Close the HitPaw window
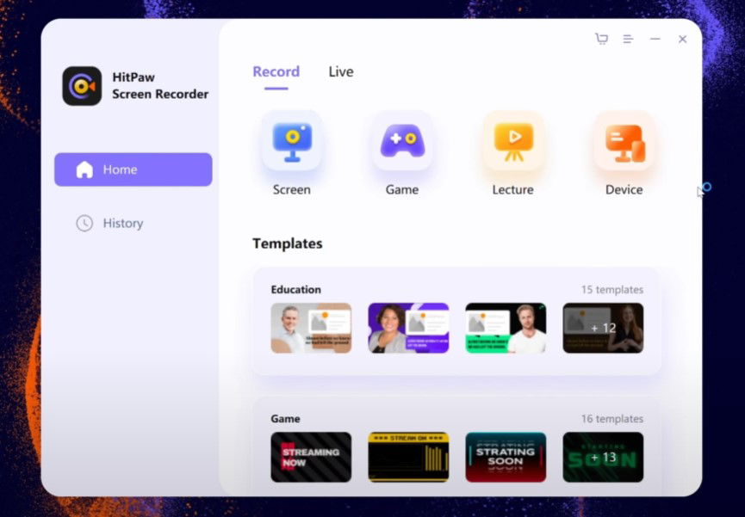This screenshot has width=745, height=517. click(x=682, y=39)
